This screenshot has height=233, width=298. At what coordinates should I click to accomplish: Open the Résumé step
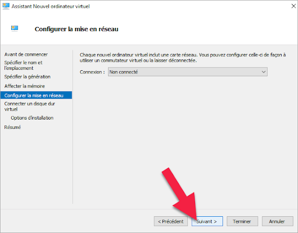pos(13,127)
